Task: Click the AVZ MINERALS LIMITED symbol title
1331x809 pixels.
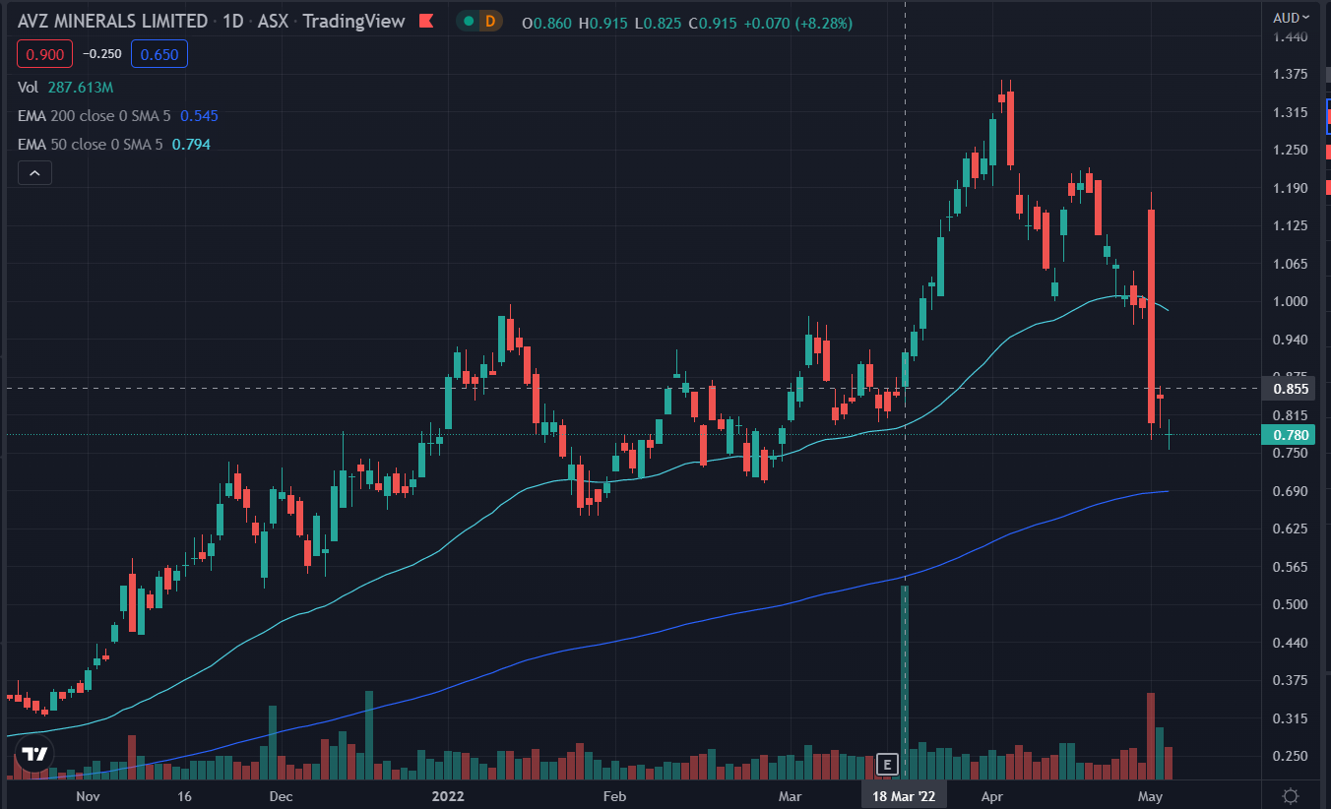Action: pyautogui.click(x=112, y=22)
